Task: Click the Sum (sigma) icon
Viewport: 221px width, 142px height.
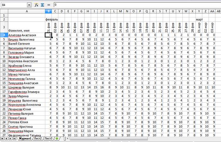Action: click(42, 5)
